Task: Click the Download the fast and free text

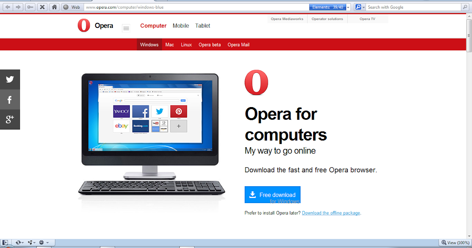Action: coord(311,170)
